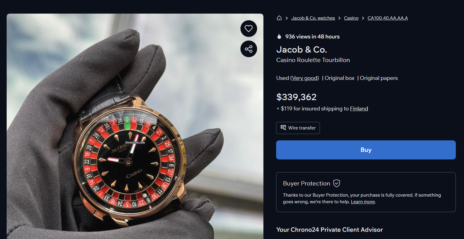Click the wire transfer payment icon
Image resolution: width=464 pixels, height=239 pixels.
pyautogui.click(x=283, y=128)
